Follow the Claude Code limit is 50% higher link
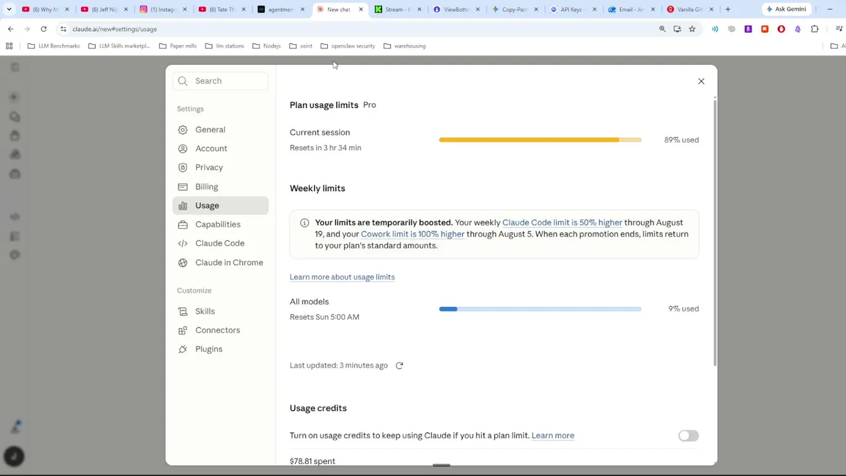Image resolution: width=846 pixels, height=476 pixels. click(562, 223)
